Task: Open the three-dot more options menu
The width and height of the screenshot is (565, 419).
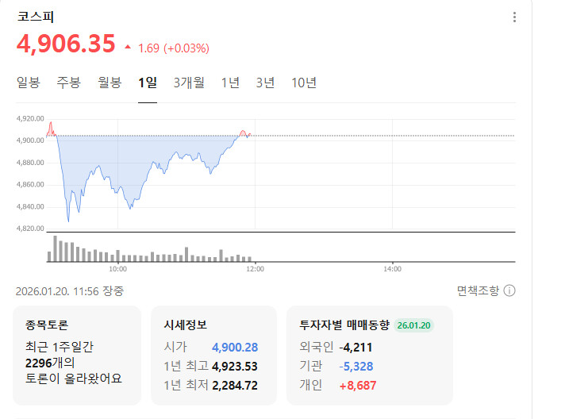Action: click(514, 17)
